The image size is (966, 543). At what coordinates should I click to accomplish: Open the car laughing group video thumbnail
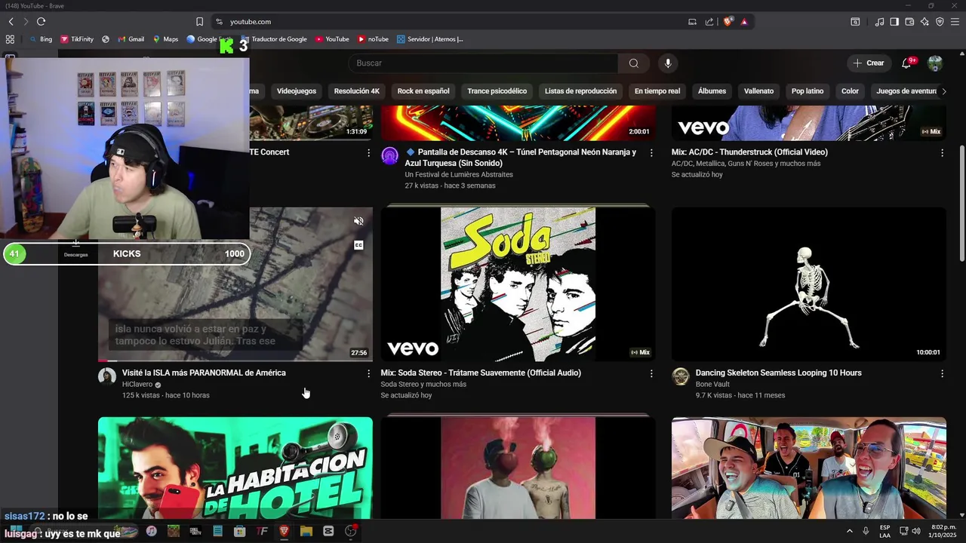(809, 468)
